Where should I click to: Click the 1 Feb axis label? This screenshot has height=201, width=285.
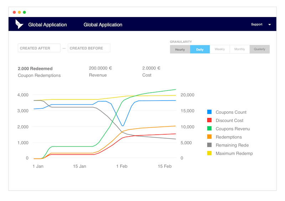tap(122, 166)
